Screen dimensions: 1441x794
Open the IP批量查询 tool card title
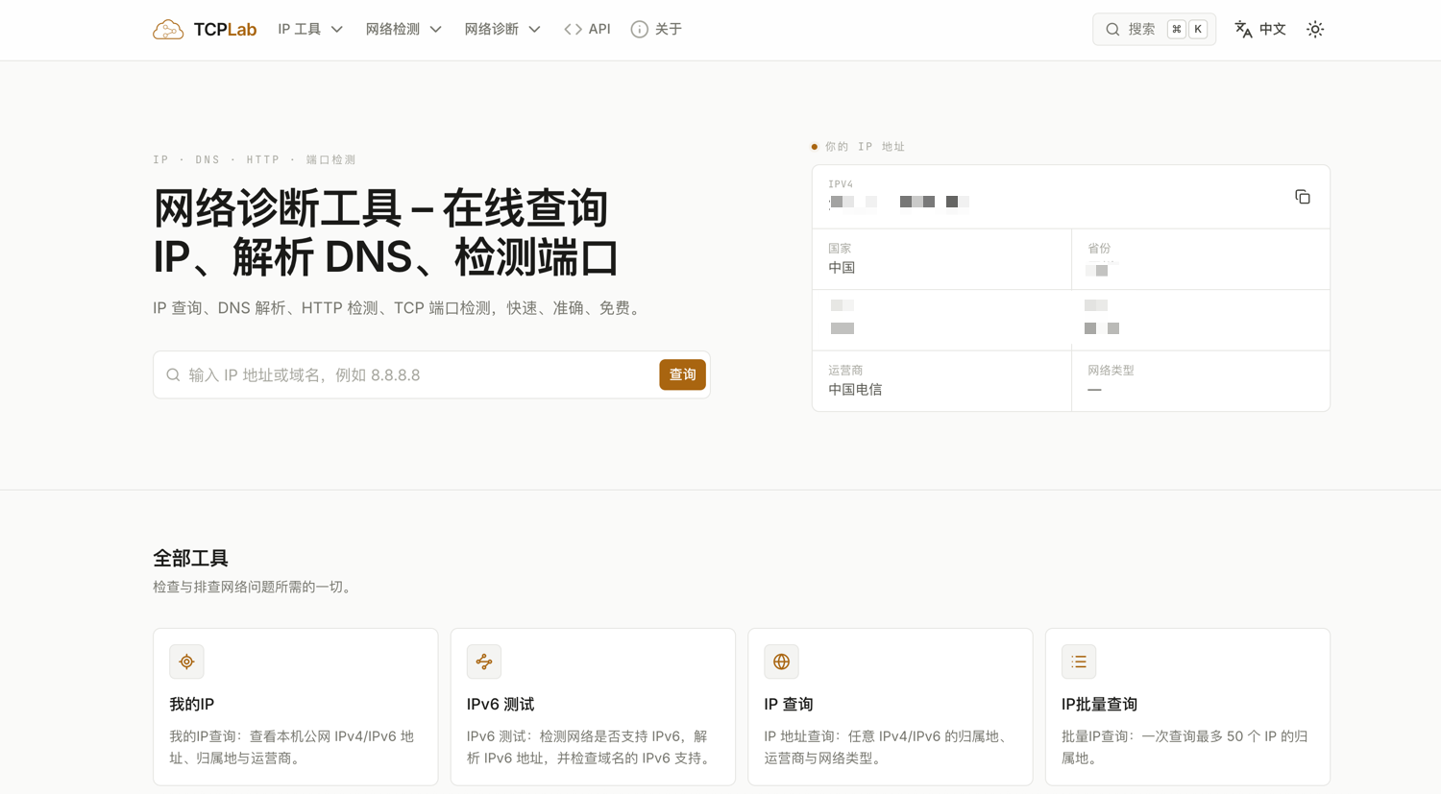tap(1099, 705)
